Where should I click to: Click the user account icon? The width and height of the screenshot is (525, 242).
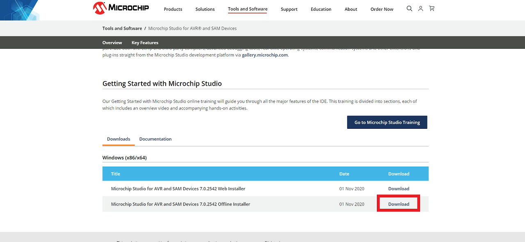[420, 8]
